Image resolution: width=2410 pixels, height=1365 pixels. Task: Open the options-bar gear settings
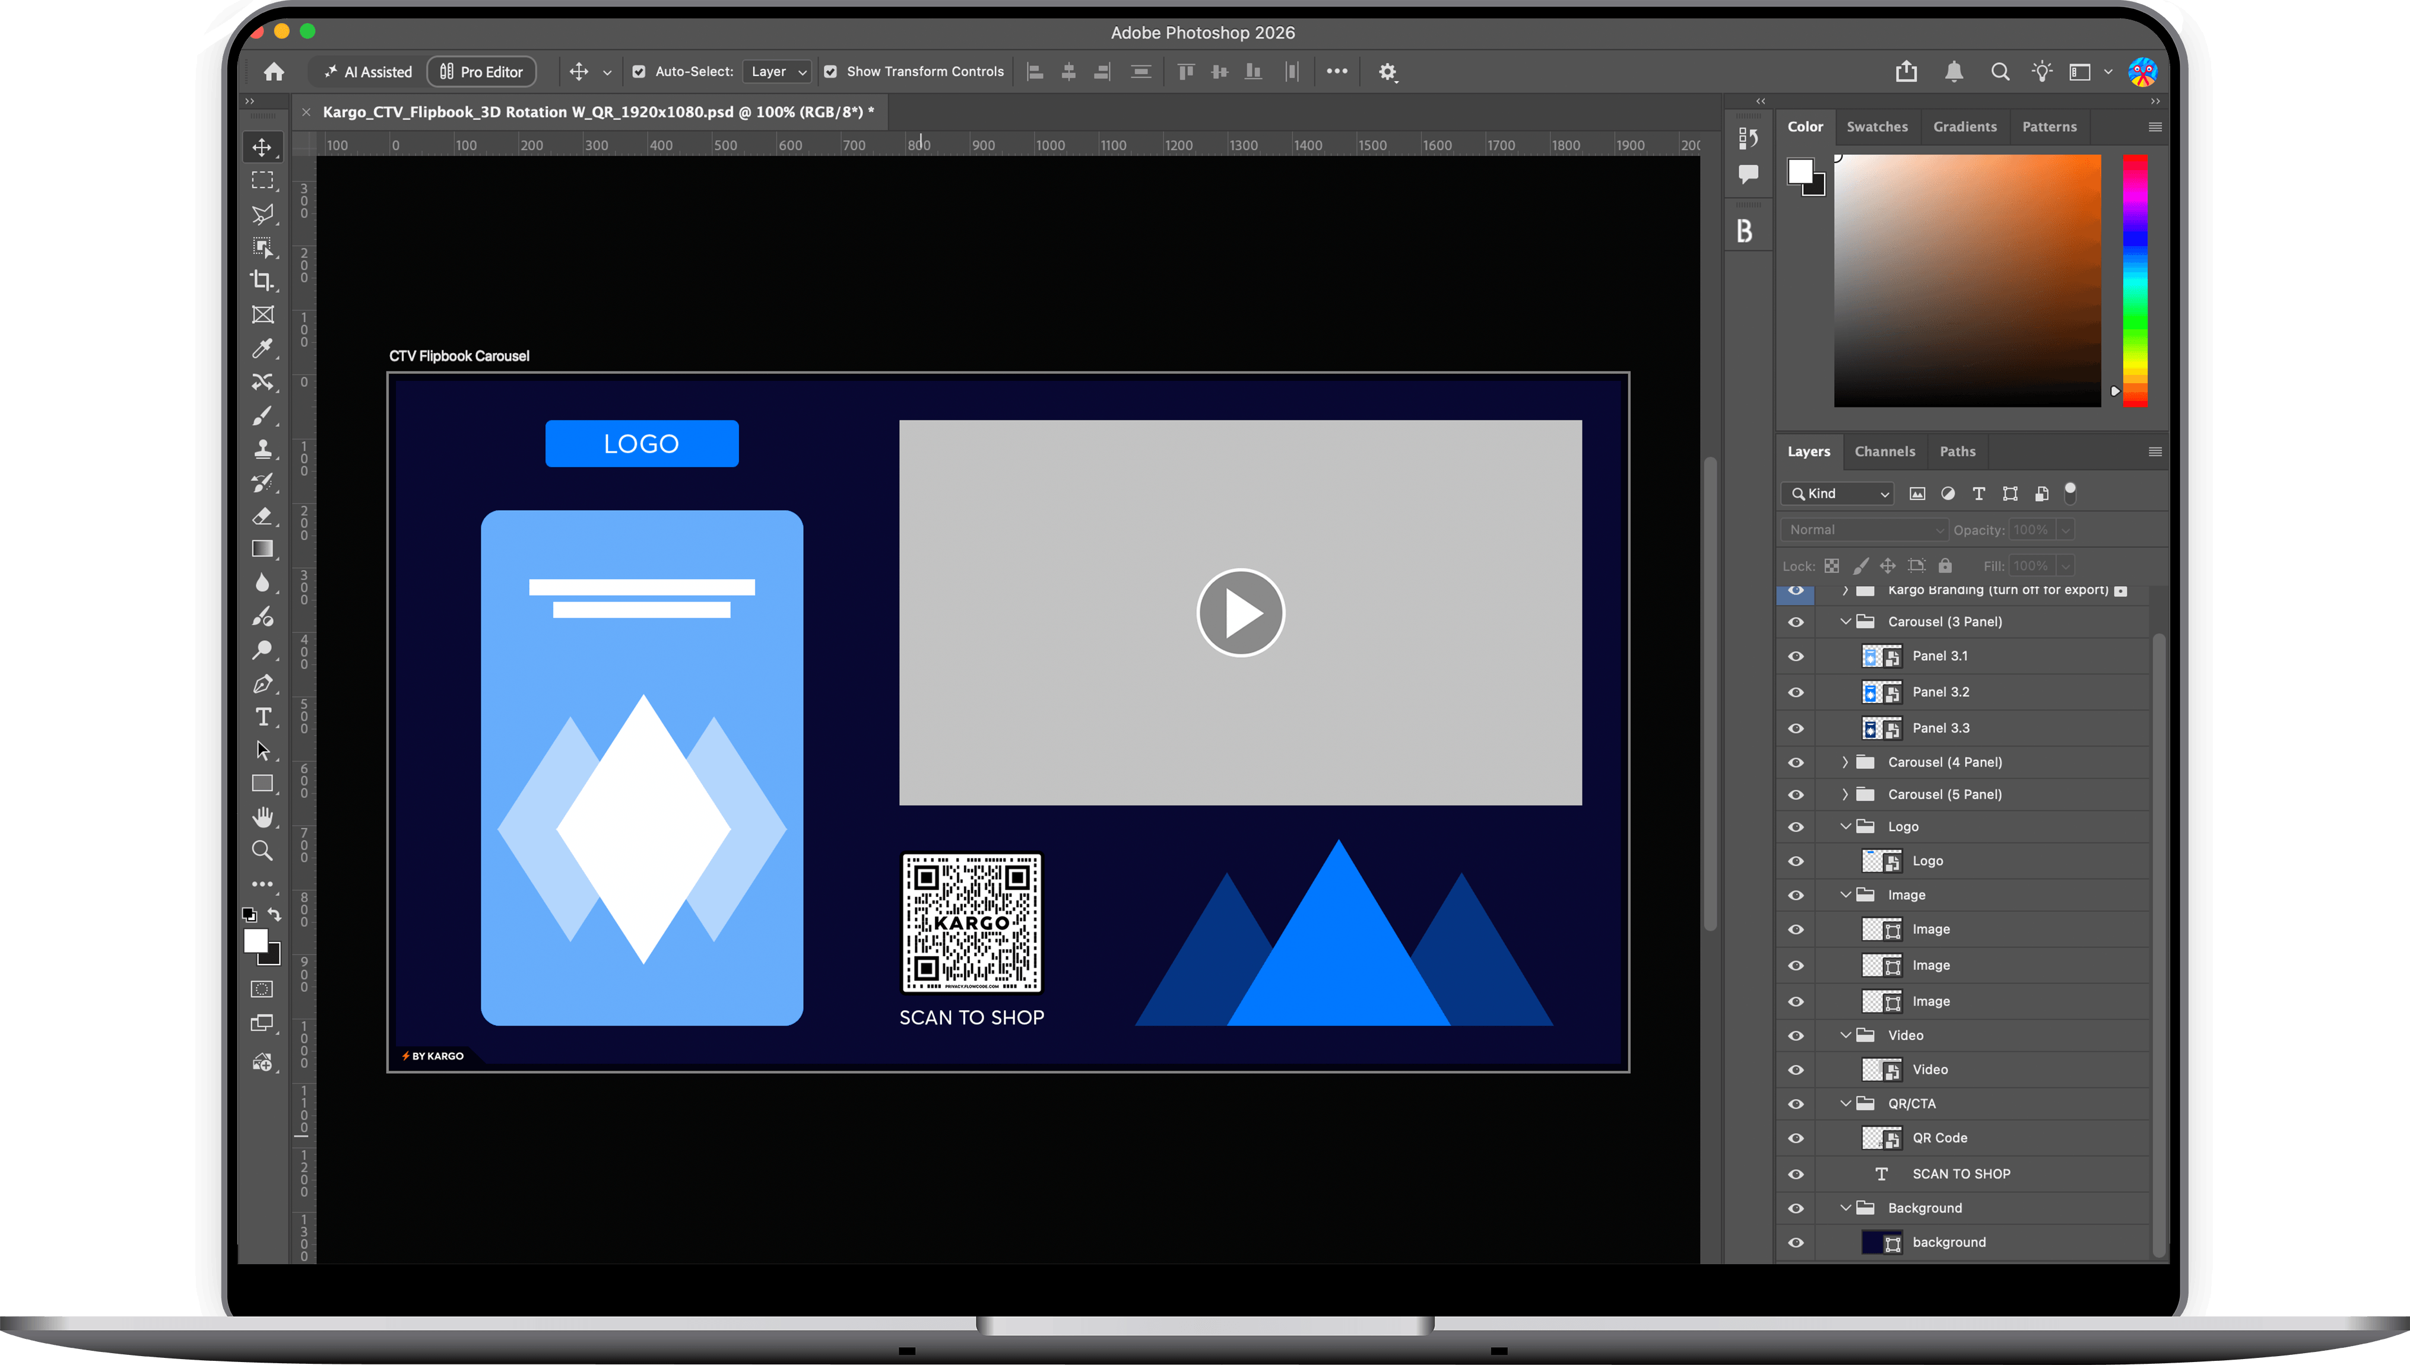coord(1387,72)
